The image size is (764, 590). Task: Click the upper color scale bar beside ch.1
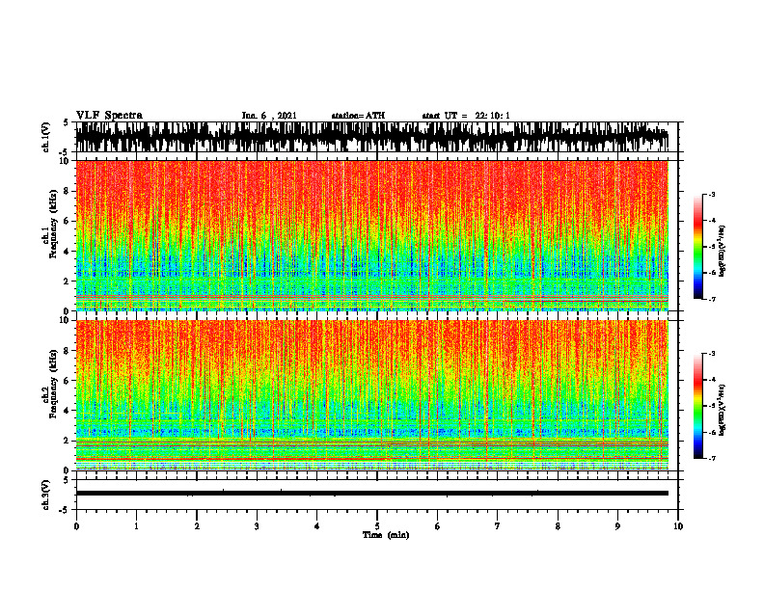698,247
